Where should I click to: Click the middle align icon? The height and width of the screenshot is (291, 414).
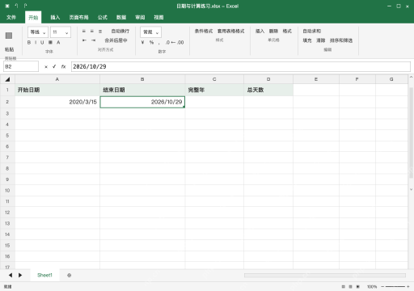(92, 32)
